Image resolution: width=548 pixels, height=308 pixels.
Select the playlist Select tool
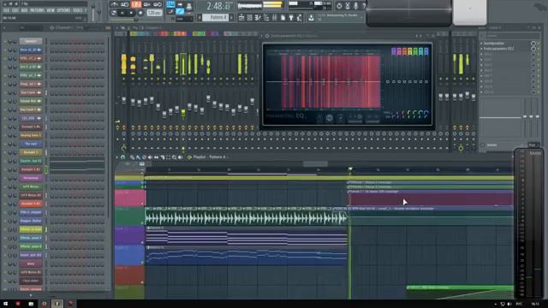point(168,157)
